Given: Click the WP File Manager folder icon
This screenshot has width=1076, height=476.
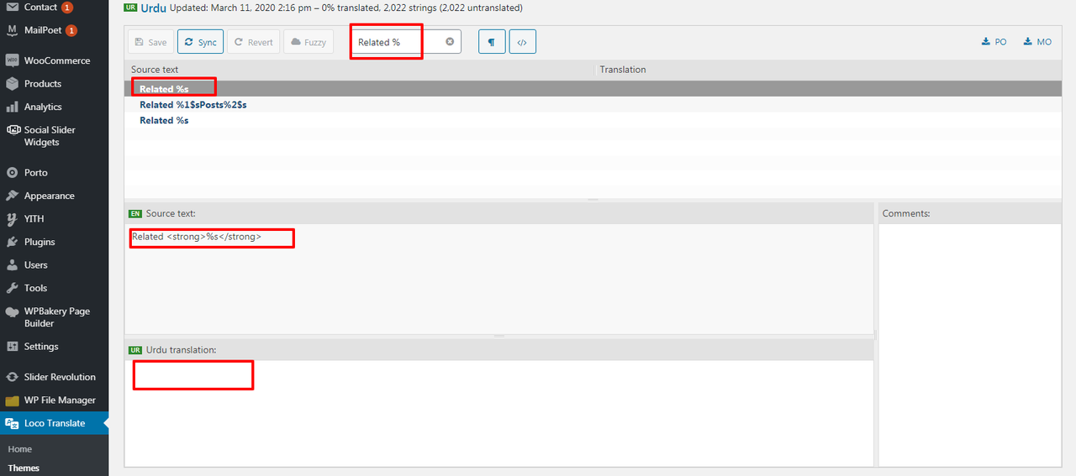Looking at the screenshot, I should point(12,400).
